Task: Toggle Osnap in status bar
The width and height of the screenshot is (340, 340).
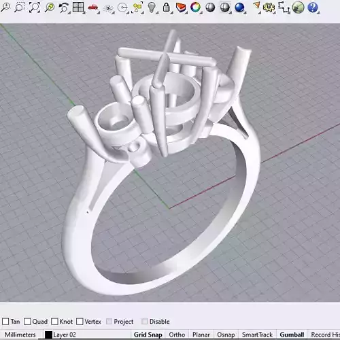Action: coord(226,335)
